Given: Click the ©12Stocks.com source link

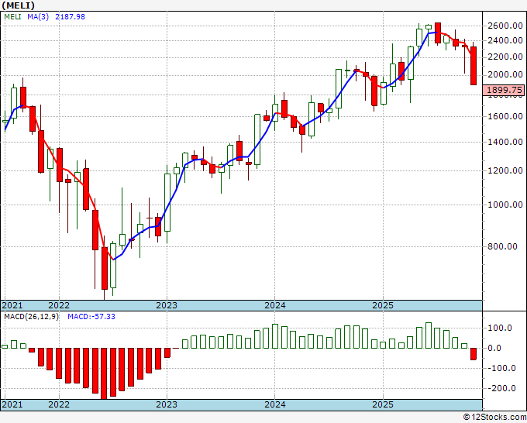Looking at the screenshot, I should click(494, 418).
